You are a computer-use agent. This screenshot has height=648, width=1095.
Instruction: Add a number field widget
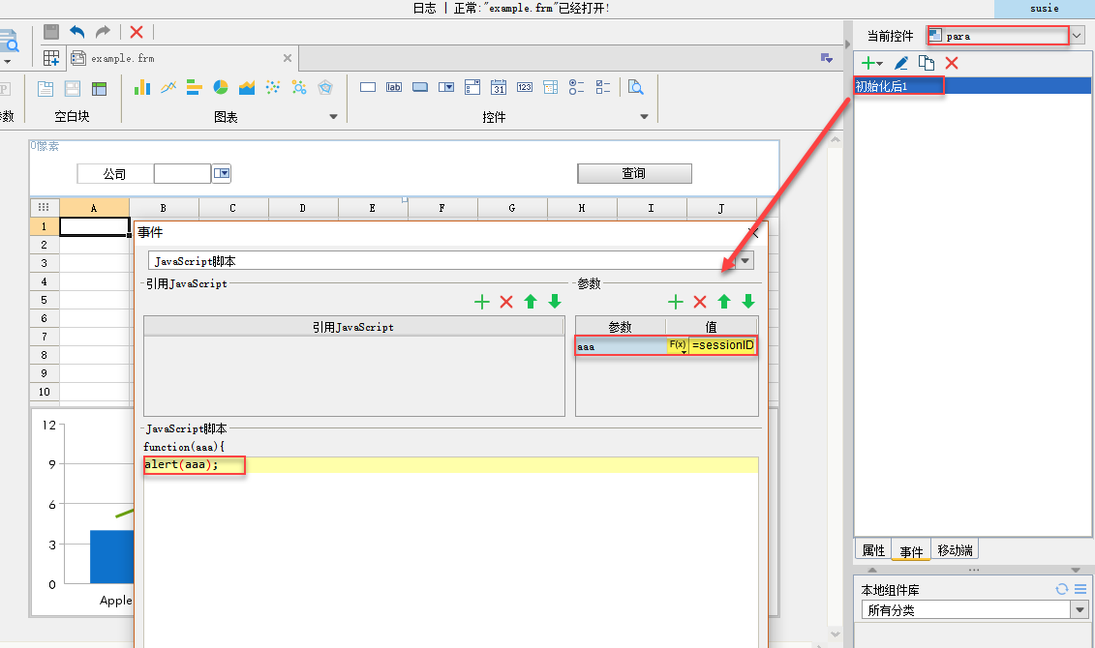525,87
